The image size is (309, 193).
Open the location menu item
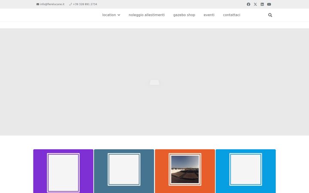coord(109,15)
